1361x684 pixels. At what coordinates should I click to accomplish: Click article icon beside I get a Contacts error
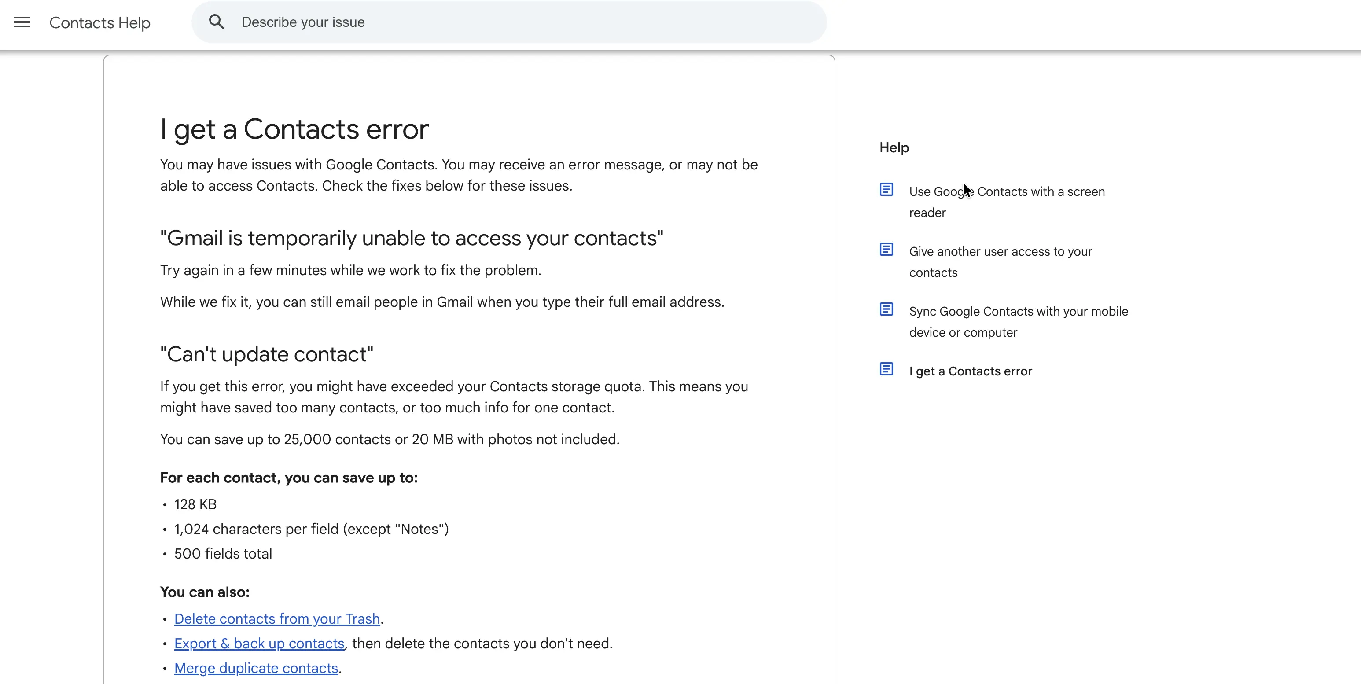(x=886, y=369)
